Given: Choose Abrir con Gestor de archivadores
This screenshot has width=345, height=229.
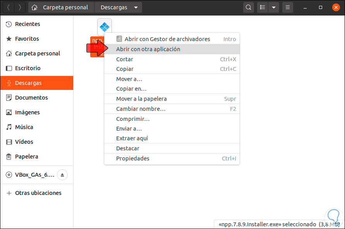Looking at the screenshot, I should point(172,39).
